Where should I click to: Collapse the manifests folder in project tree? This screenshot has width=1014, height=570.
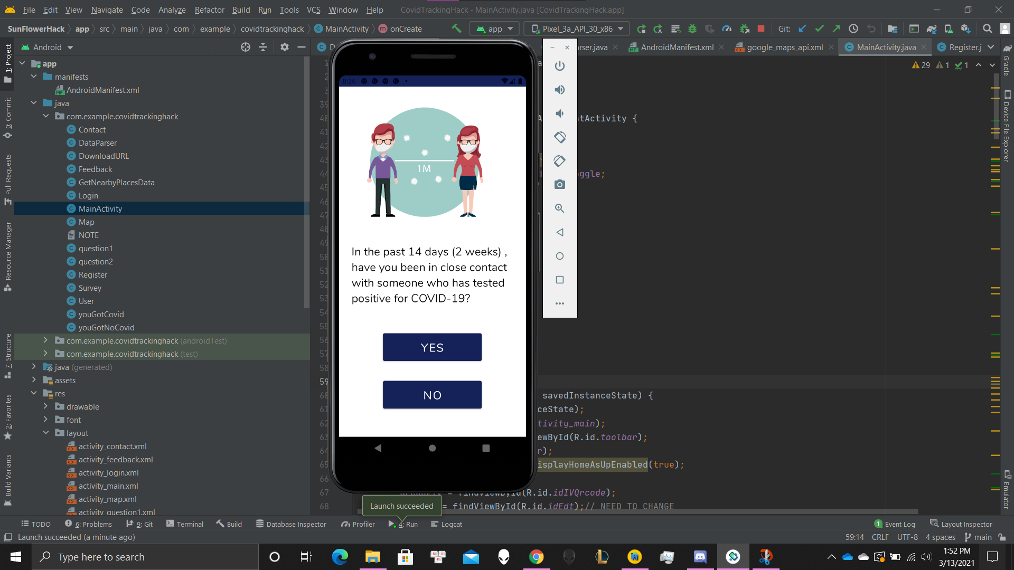click(34, 77)
